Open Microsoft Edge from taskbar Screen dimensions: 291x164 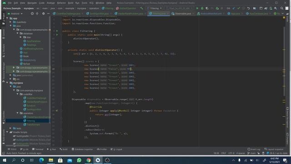tap(41, 160)
